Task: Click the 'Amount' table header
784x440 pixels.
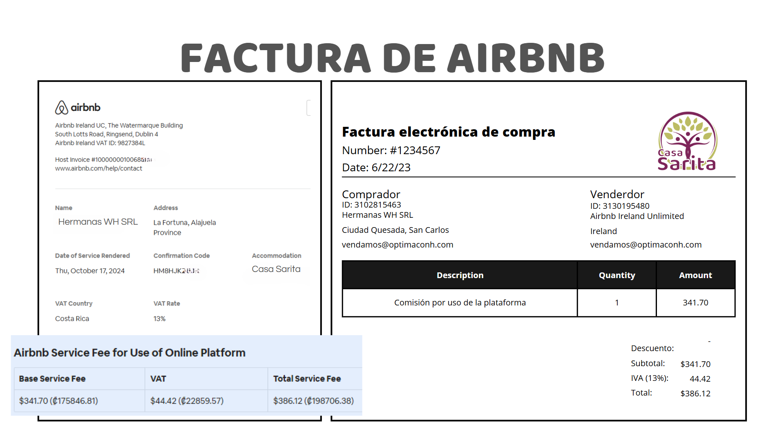Action: [x=695, y=275]
